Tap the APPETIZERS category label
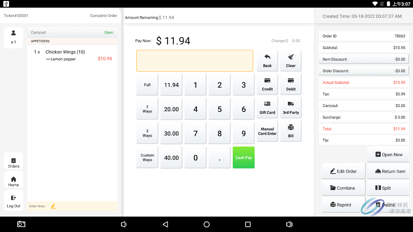The height and width of the screenshot is (232, 413). [x=40, y=41]
